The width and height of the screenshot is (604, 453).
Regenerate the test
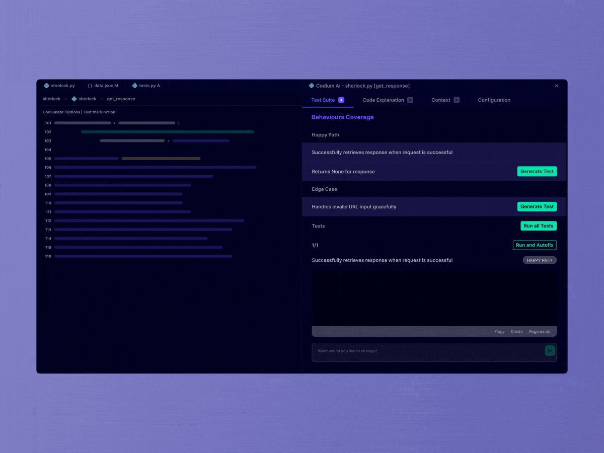coord(540,332)
